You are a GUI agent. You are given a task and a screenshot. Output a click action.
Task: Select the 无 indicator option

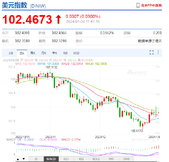(x=36, y=159)
